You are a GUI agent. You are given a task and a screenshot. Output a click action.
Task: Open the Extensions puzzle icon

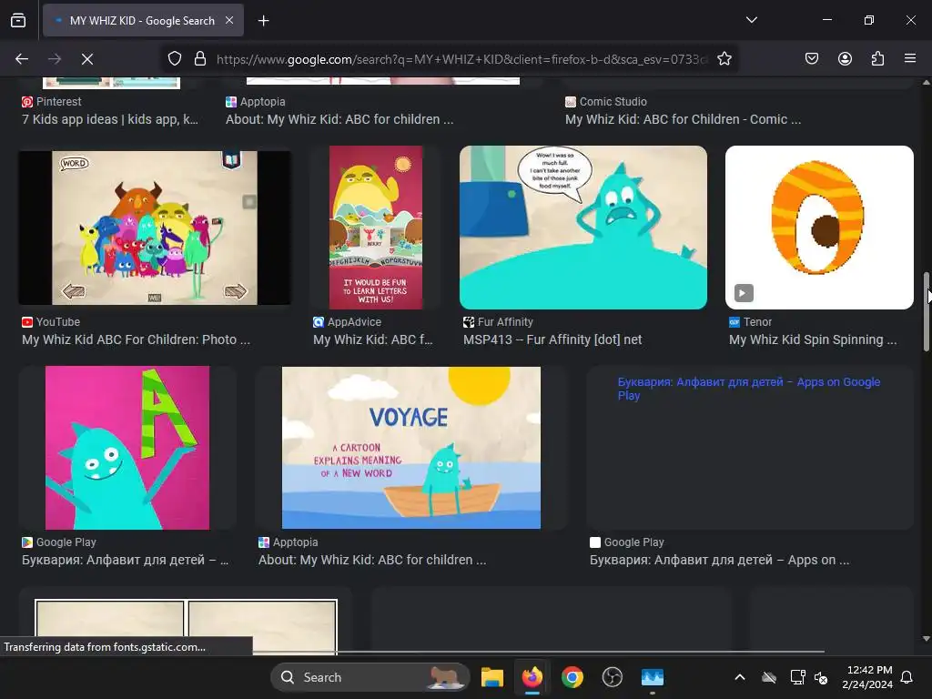pos(877,59)
